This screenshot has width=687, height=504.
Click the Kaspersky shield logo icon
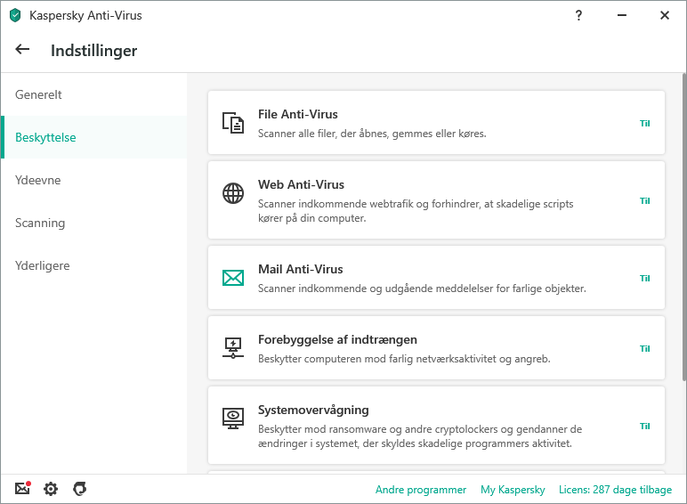coord(15,16)
